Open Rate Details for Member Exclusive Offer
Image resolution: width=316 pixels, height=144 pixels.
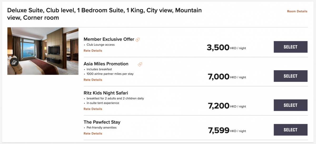pyautogui.click(x=93, y=51)
